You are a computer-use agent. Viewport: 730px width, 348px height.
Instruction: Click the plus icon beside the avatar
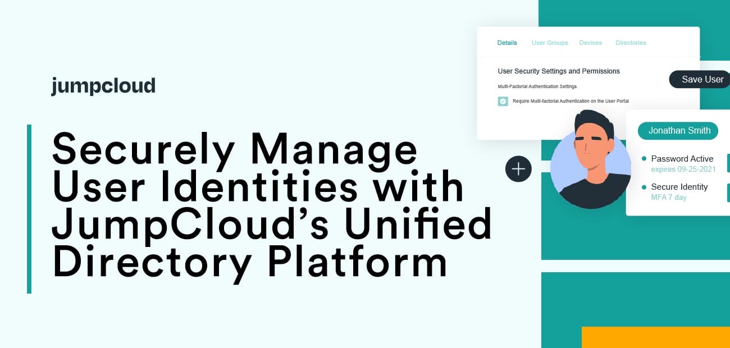click(x=518, y=168)
